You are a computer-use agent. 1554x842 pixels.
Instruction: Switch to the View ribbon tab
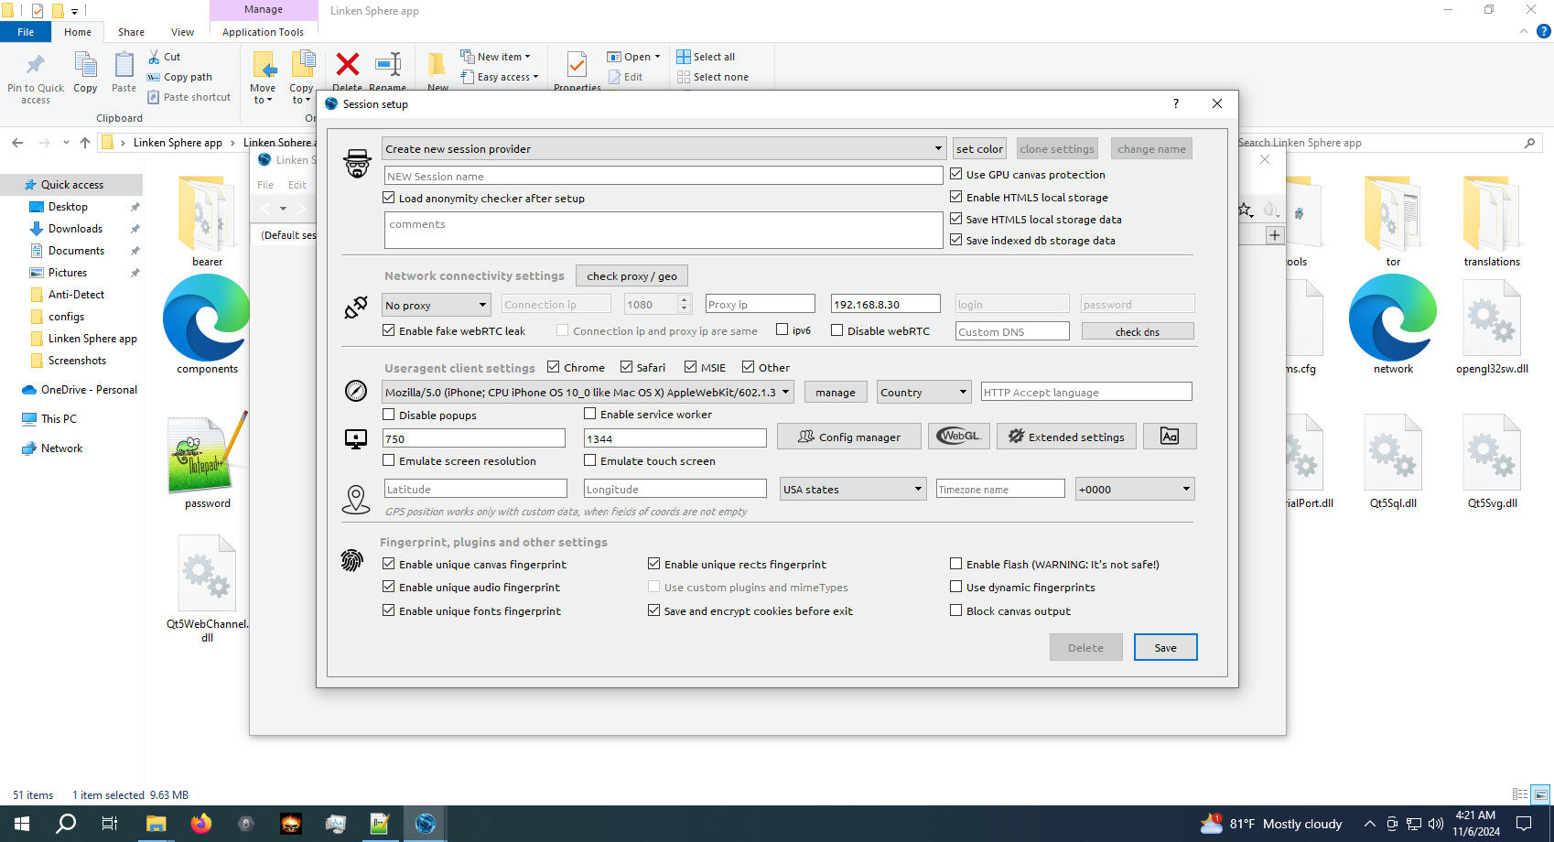pyautogui.click(x=182, y=32)
